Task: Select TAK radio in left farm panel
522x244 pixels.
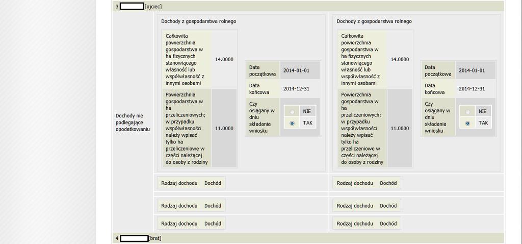Action: coord(292,123)
